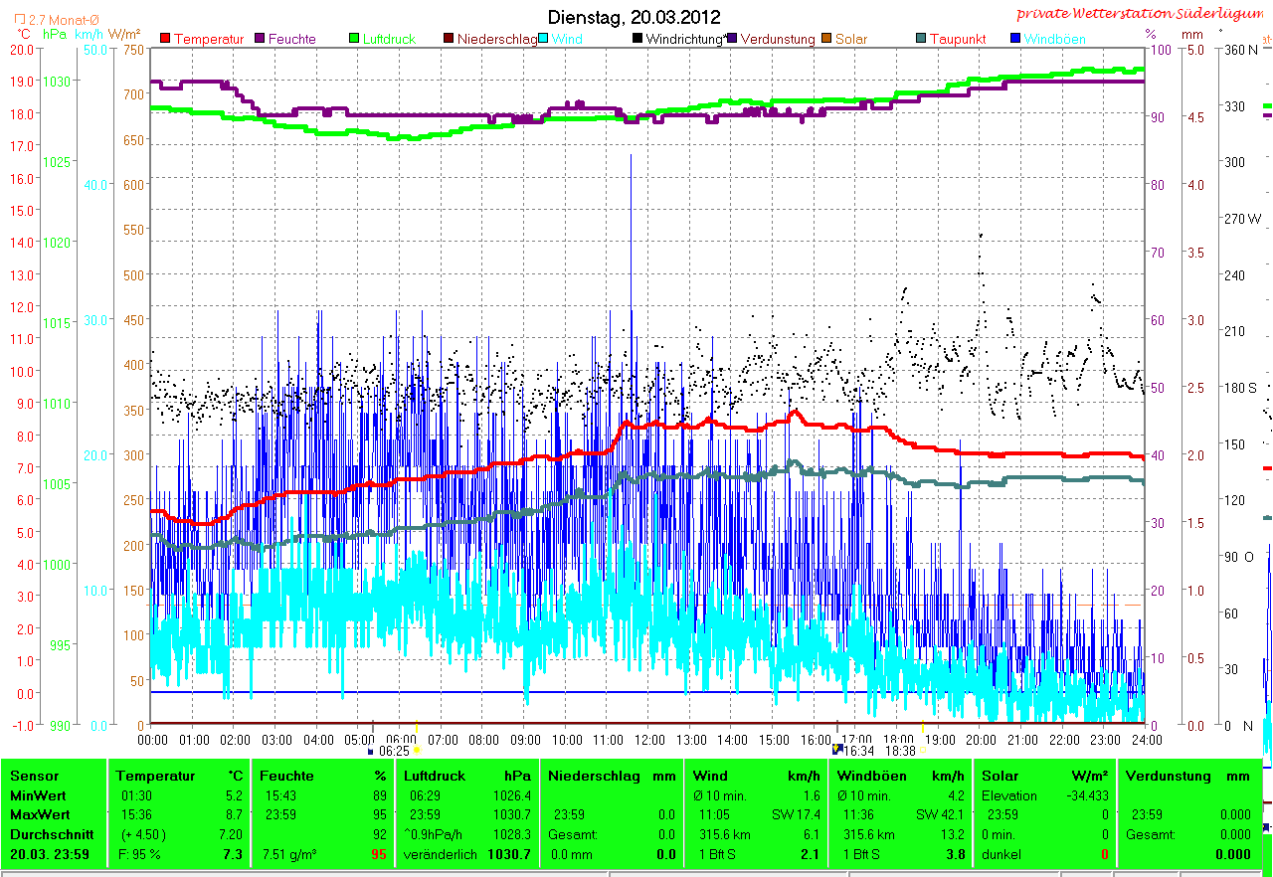This screenshot has width=1273, height=877.
Task: Click the red Temperatur legend square
Action: [166, 39]
